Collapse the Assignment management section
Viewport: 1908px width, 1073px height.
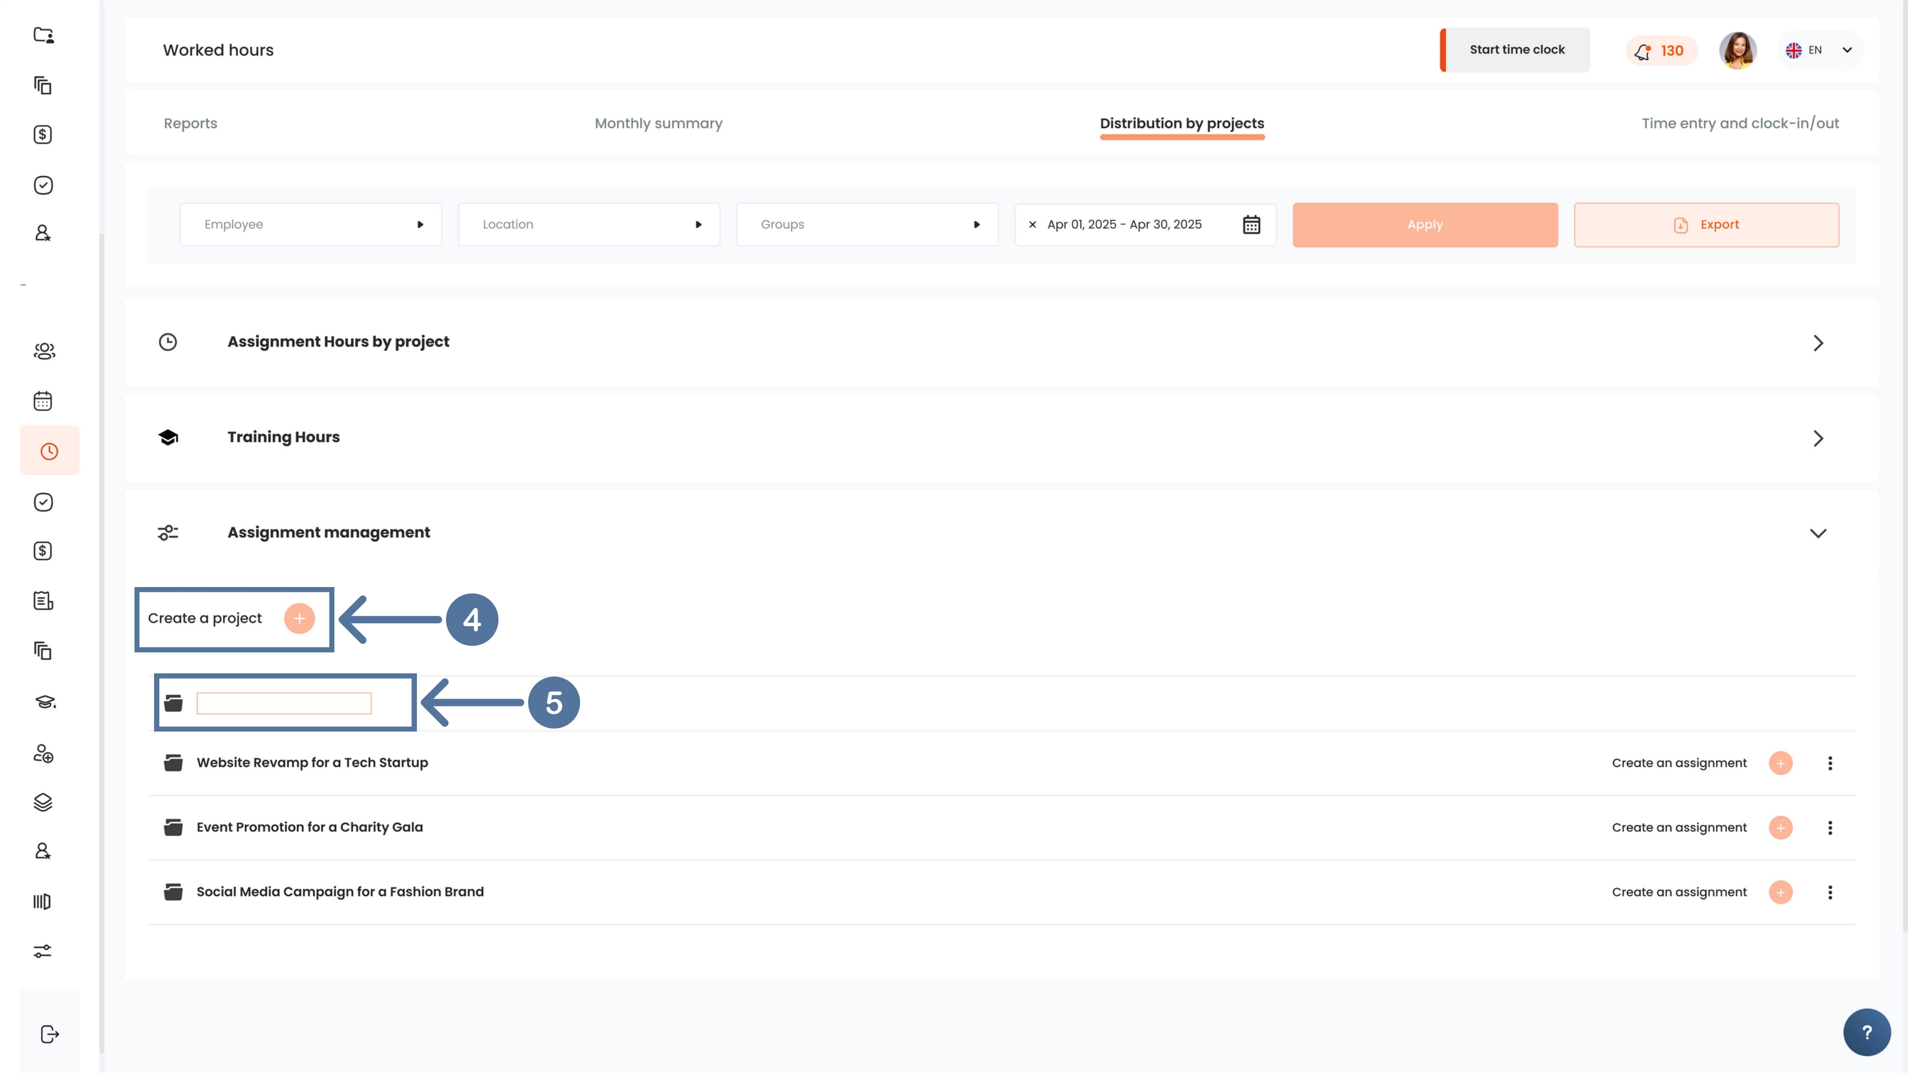pyautogui.click(x=1818, y=533)
